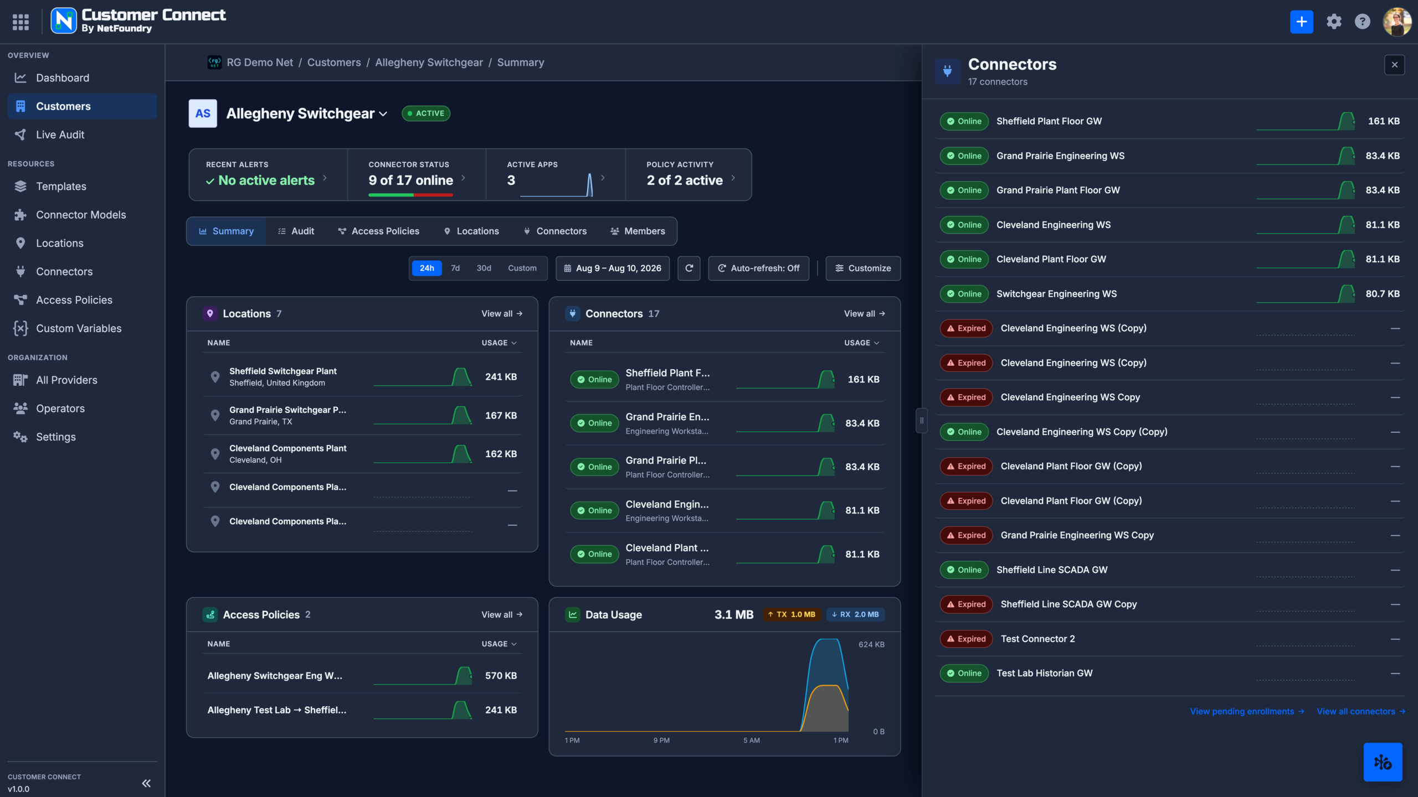This screenshot has width=1418, height=797.
Task: Toggle Auto-refresh Off button
Action: click(759, 268)
